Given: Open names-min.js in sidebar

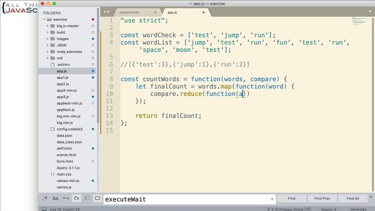Looking at the screenshot, I should (x=68, y=181).
